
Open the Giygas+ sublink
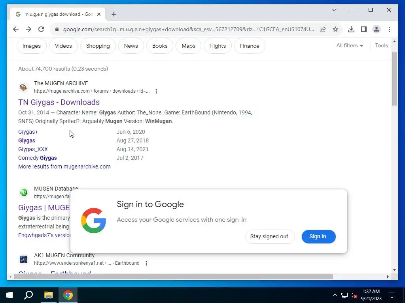28,132
